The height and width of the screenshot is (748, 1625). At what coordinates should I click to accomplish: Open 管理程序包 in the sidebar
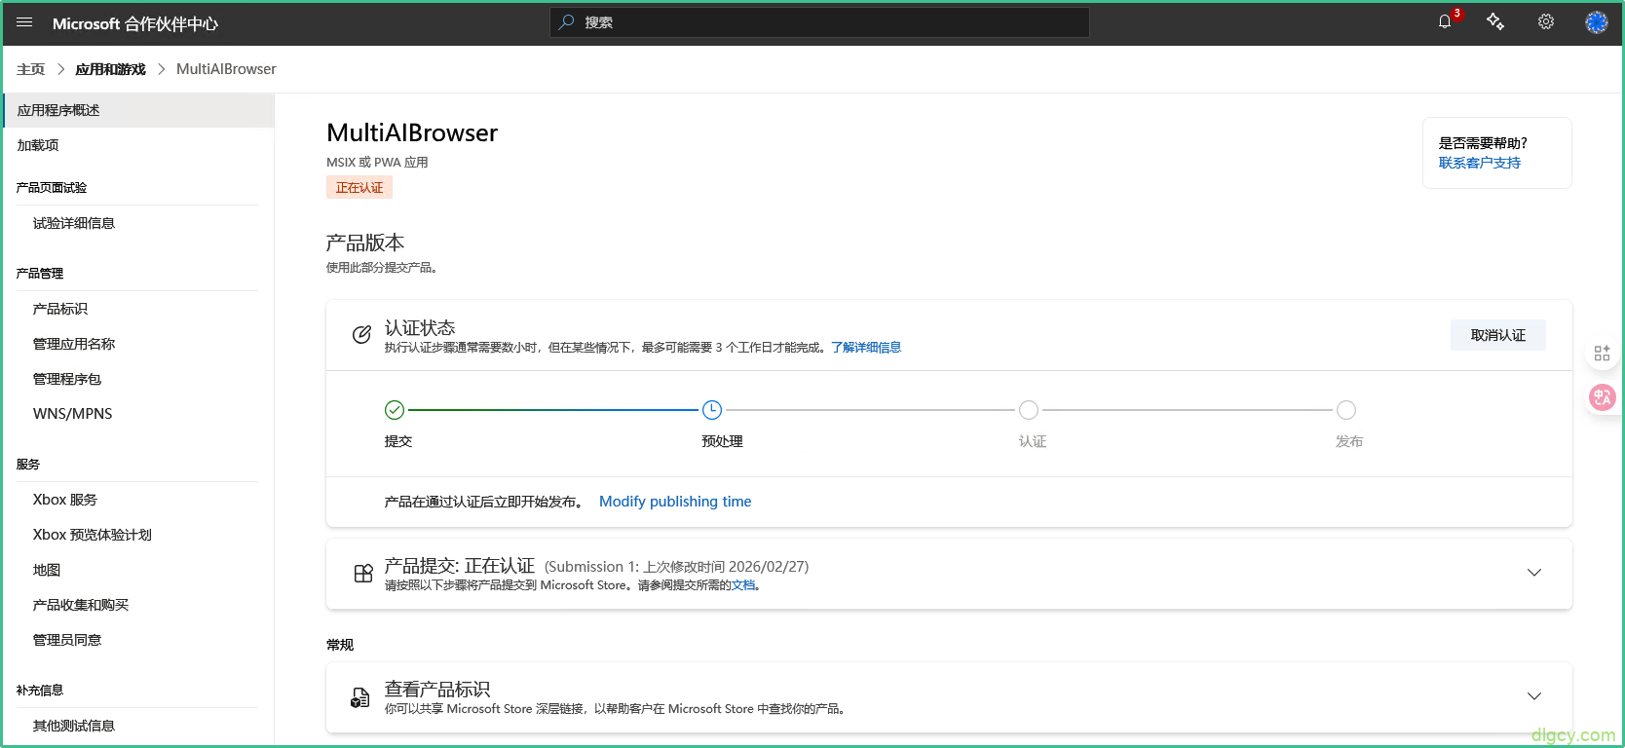coord(67,379)
